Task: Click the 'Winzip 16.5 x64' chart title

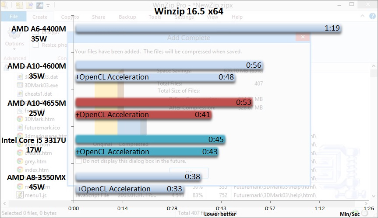Action: (x=189, y=11)
